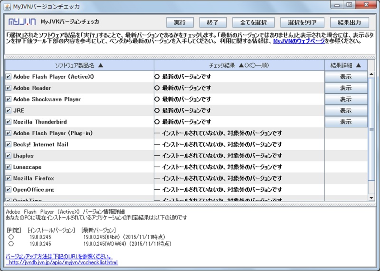Click 全てを選択 (select all) button
This screenshot has height=271, width=380.
(x=253, y=22)
